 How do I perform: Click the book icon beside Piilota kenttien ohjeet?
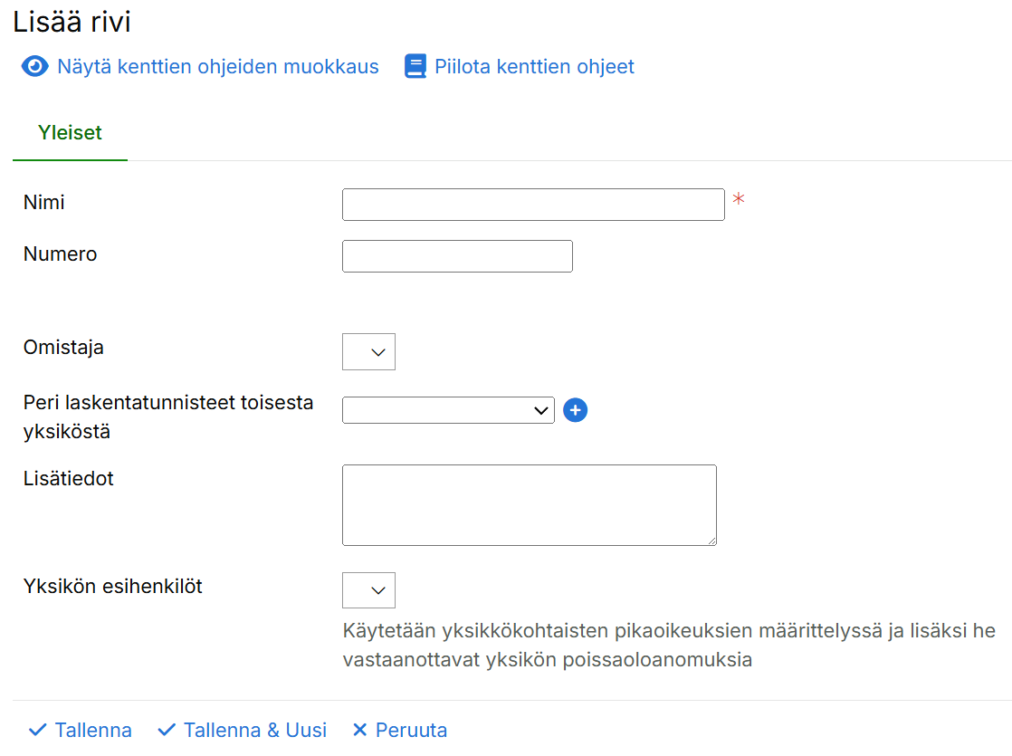pyautogui.click(x=415, y=67)
